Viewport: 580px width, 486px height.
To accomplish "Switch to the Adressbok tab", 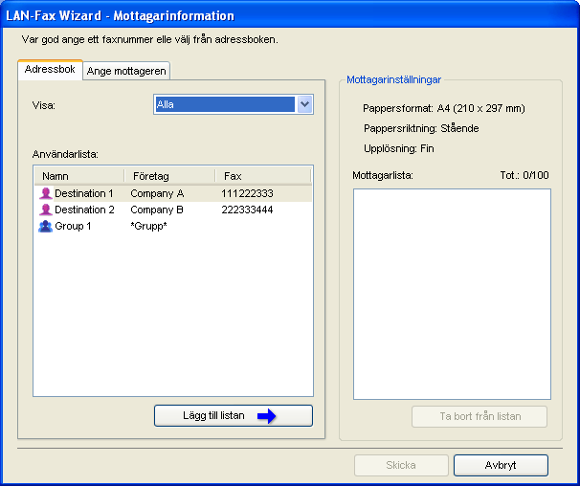I will coord(50,70).
